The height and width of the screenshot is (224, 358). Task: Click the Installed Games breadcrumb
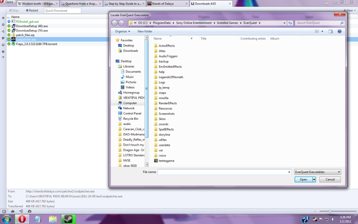pos(227,23)
